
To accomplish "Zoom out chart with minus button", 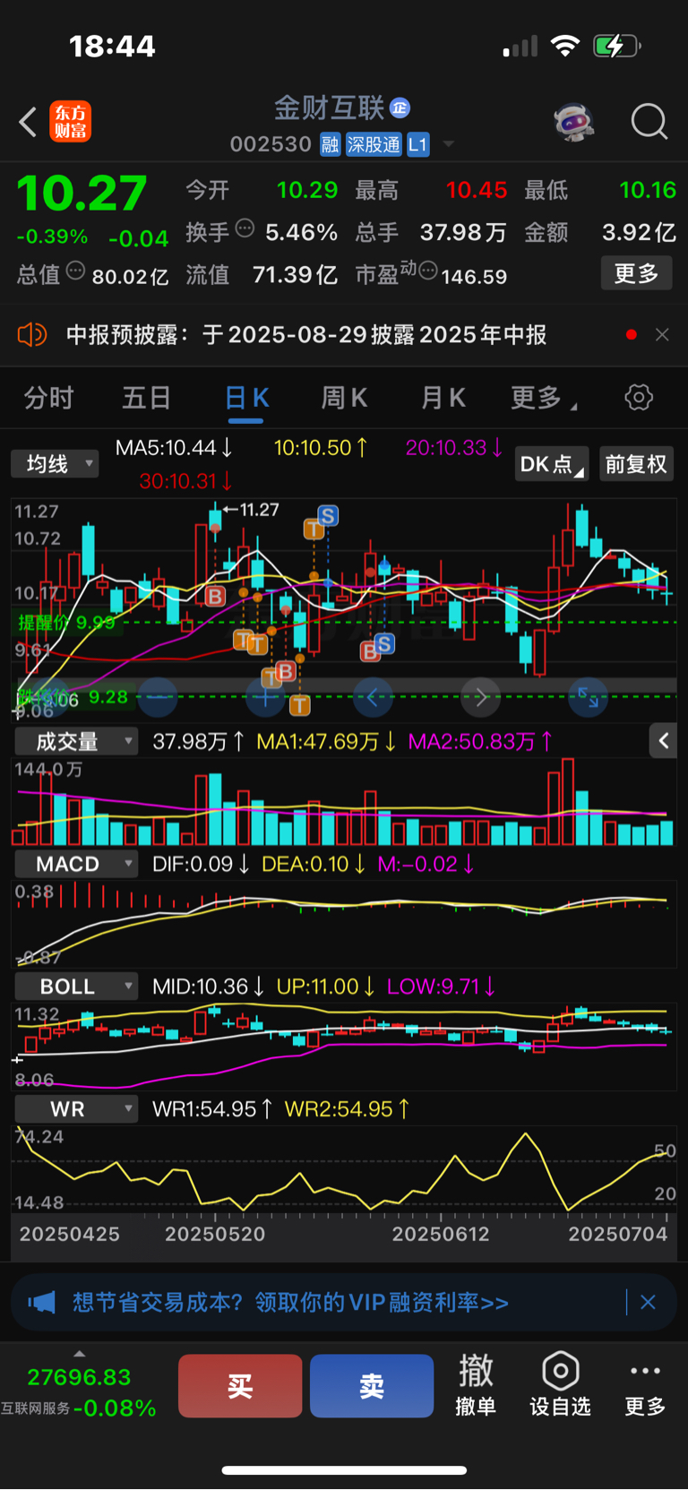I will 158,696.
